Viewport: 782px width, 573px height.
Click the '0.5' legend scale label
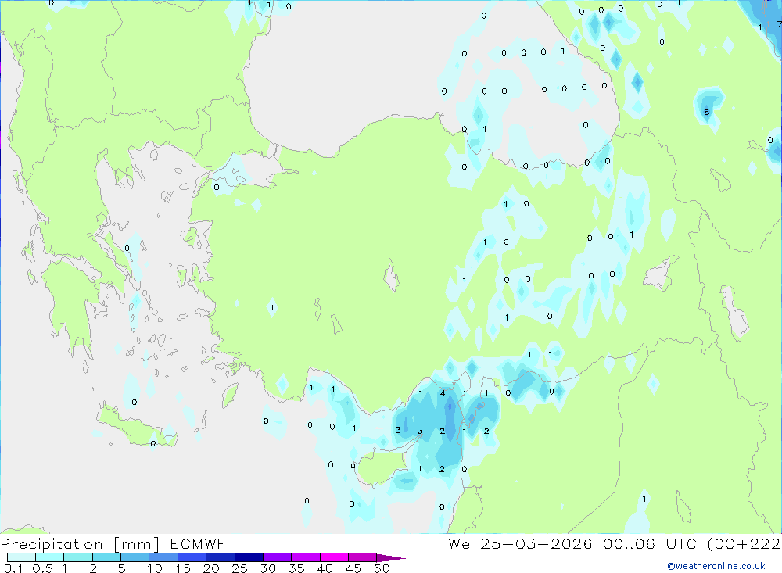pyautogui.click(x=42, y=568)
